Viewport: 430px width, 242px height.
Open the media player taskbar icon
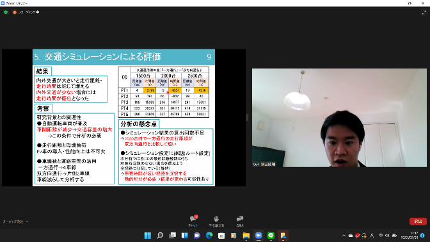click(x=234, y=236)
